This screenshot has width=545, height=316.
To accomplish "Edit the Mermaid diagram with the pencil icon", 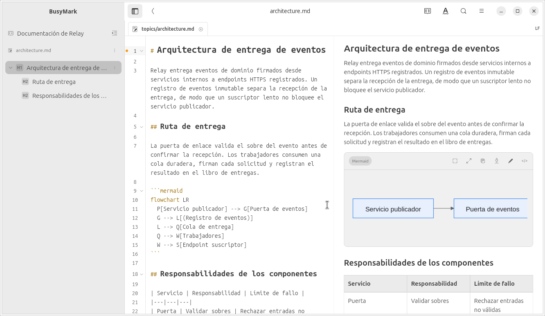I will click(511, 161).
